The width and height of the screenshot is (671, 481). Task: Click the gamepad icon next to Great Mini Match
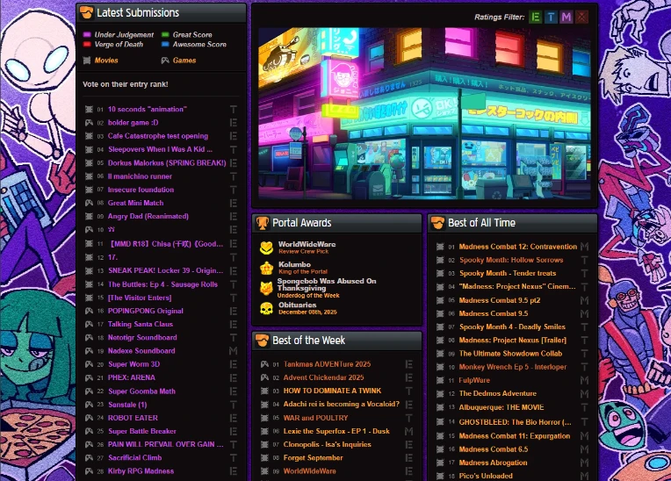pyautogui.click(x=89, y=203)
